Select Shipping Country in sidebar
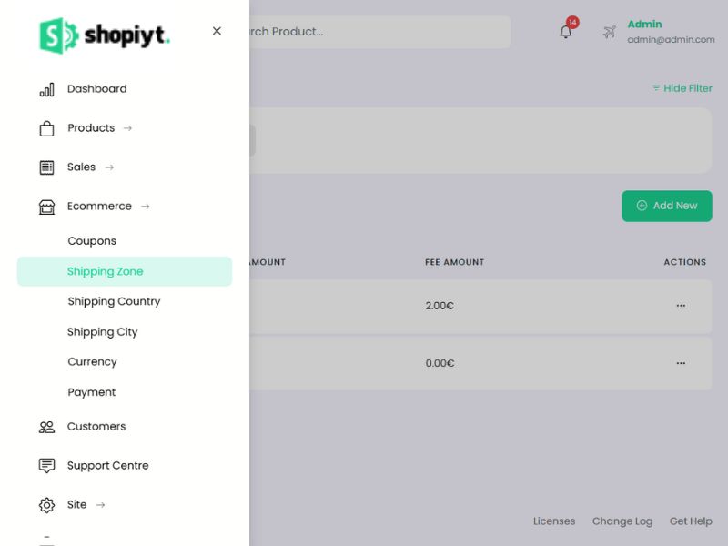The height and width of the screenshot is (546, 728). (114, 301)
